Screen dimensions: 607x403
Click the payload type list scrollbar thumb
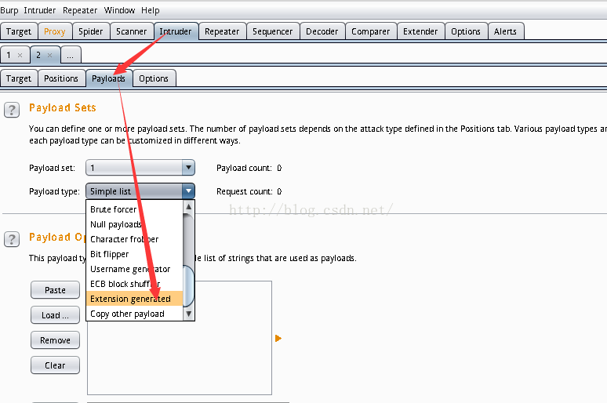click(188, 285)
